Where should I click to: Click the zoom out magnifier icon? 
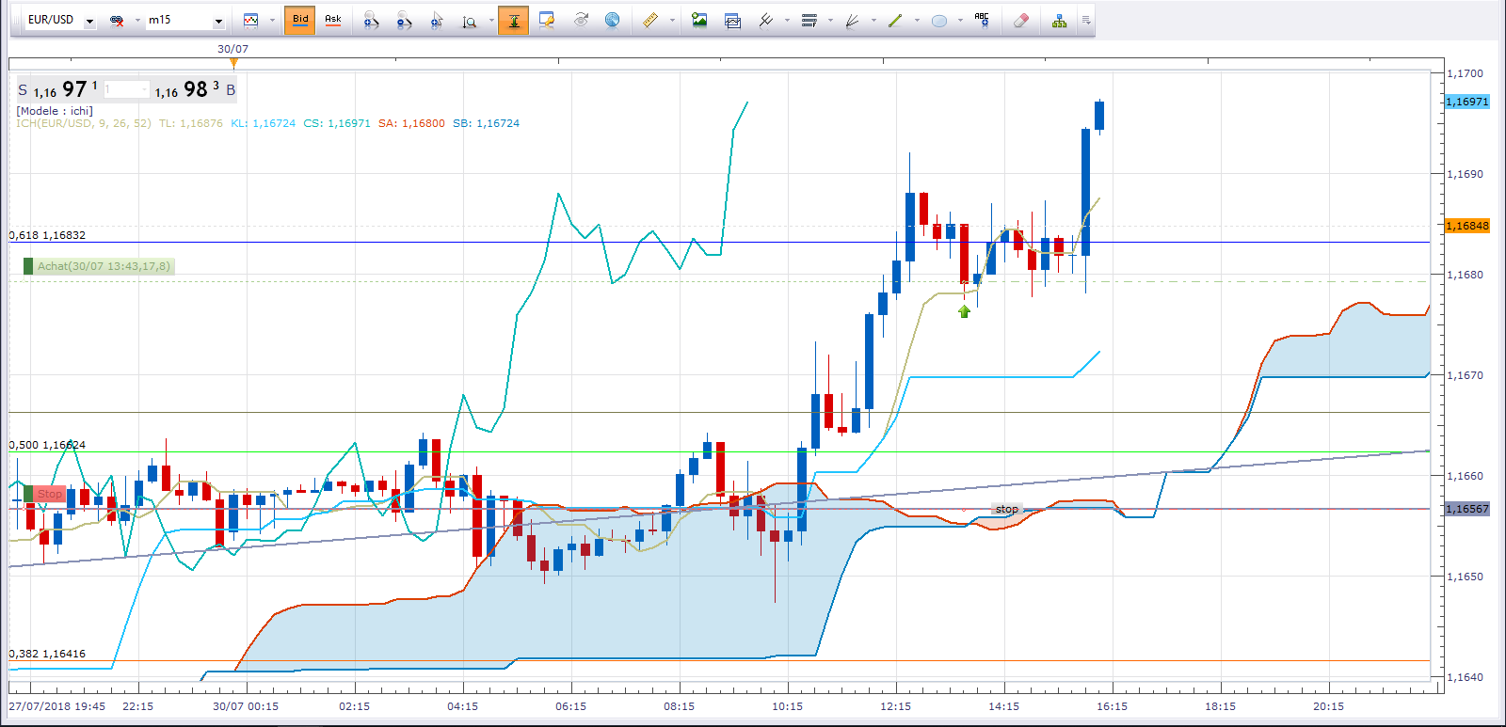coord(404,21)
